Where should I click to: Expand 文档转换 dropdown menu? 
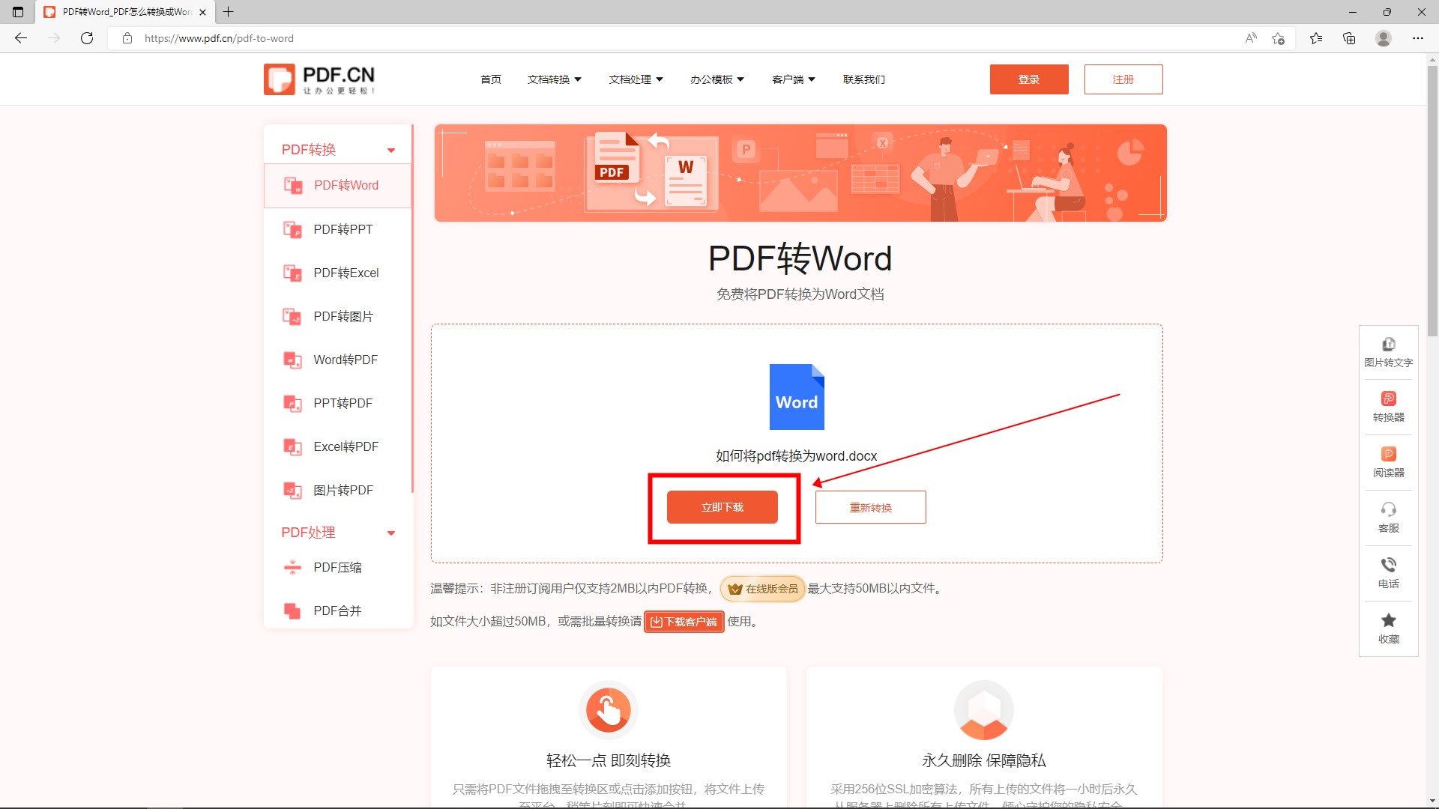[555, 79]
